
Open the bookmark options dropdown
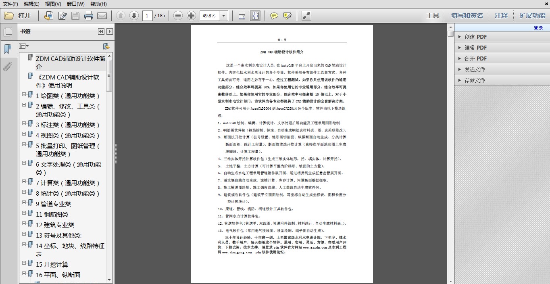pos(24,46)
